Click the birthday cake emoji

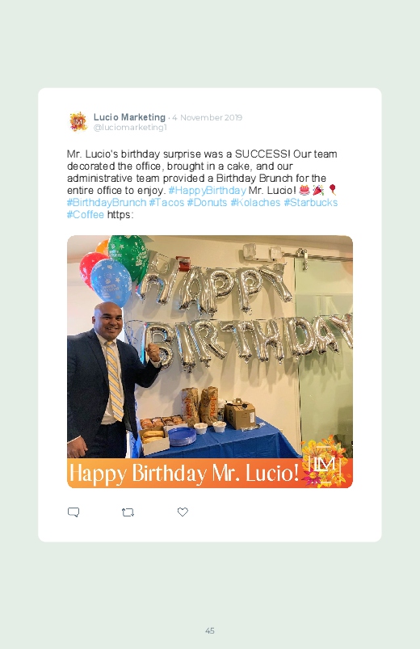[x=304, y=190]
